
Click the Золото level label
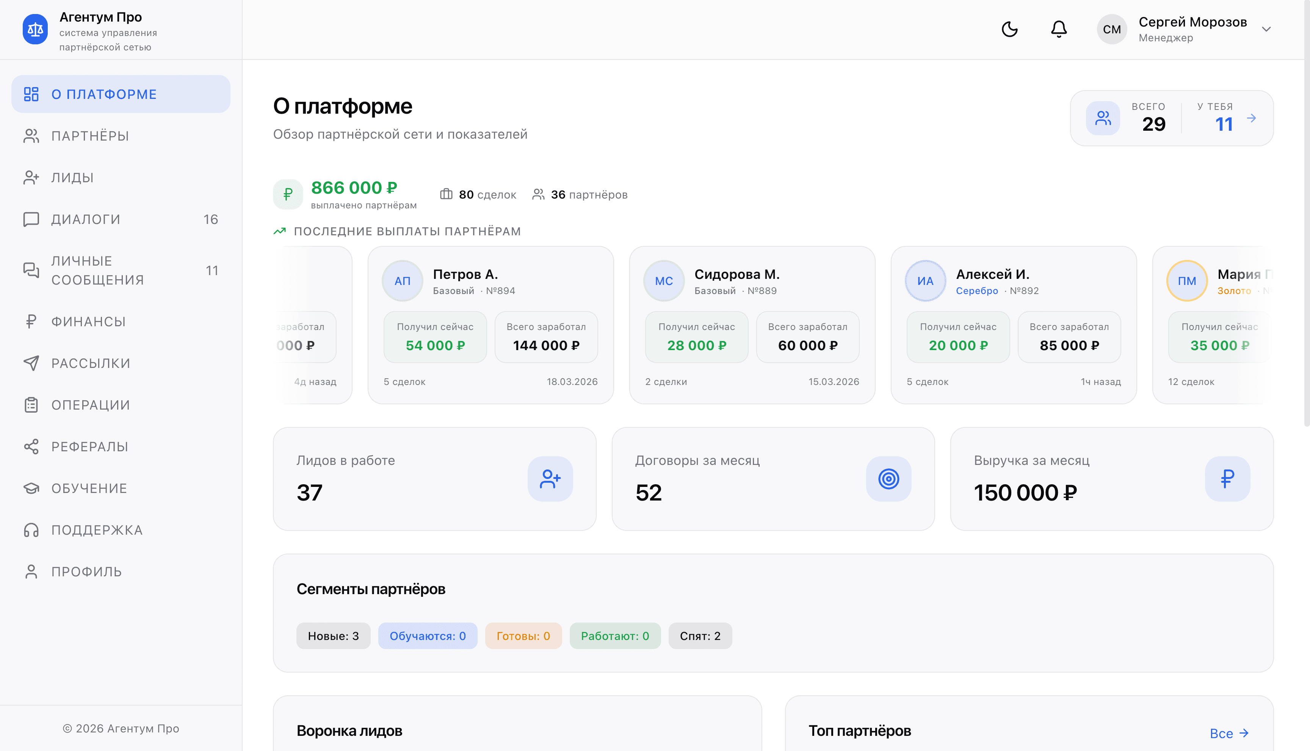click(x=1234, y=290)
